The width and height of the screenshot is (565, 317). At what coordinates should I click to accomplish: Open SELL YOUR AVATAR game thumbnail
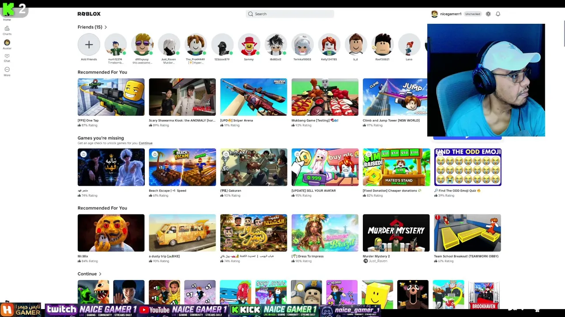pyautogui.click(x=325, y=167)
